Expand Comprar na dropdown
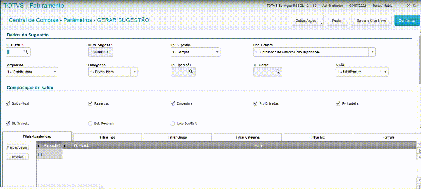Screen dimensions: 421x189 tap(55, 72)
